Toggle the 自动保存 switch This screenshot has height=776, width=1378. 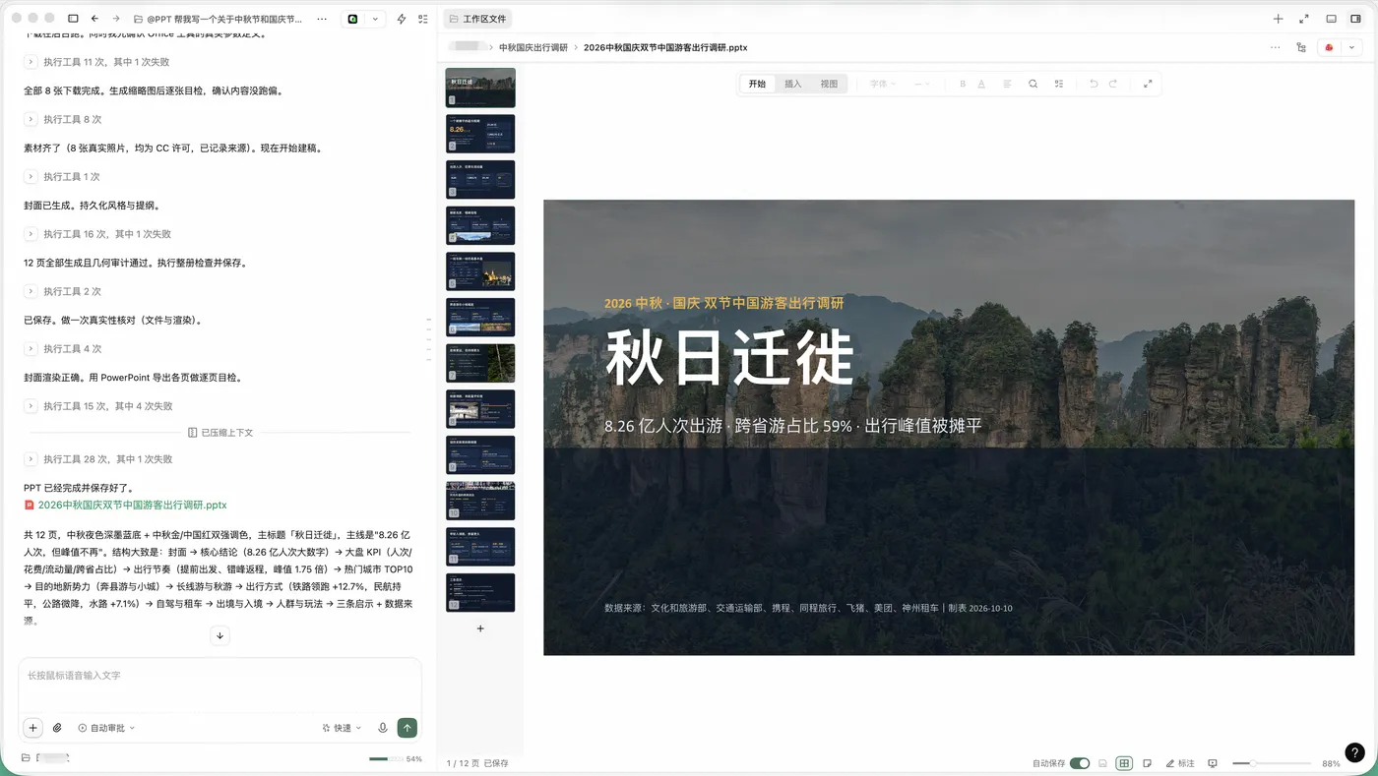(x=1080, y=763)
